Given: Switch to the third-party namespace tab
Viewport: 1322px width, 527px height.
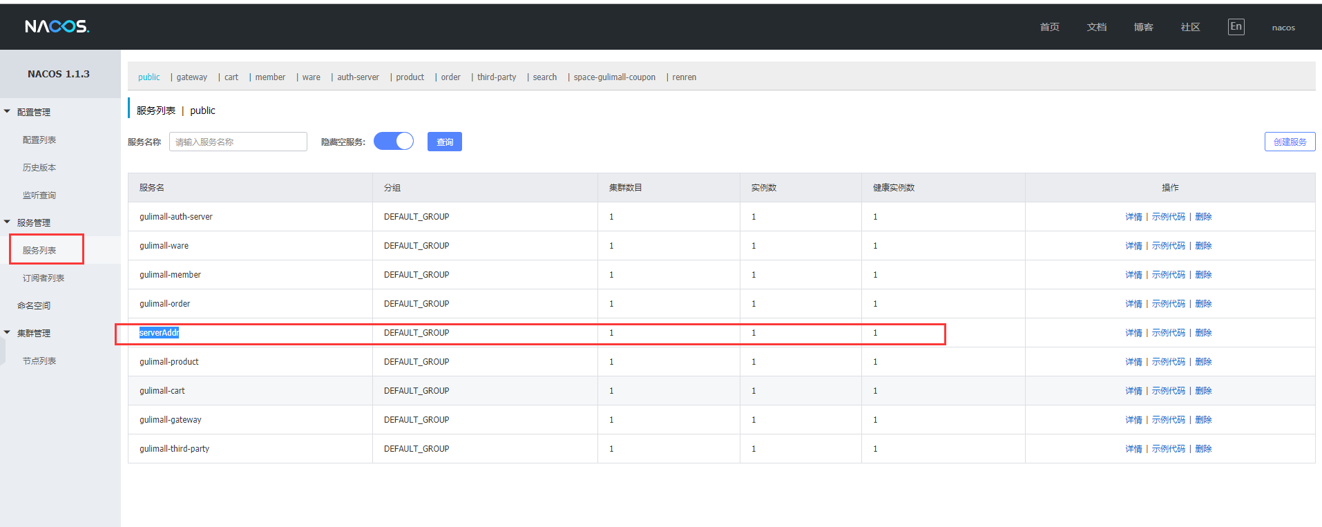Looking at the screenshot, I should [x=497, y=77].
